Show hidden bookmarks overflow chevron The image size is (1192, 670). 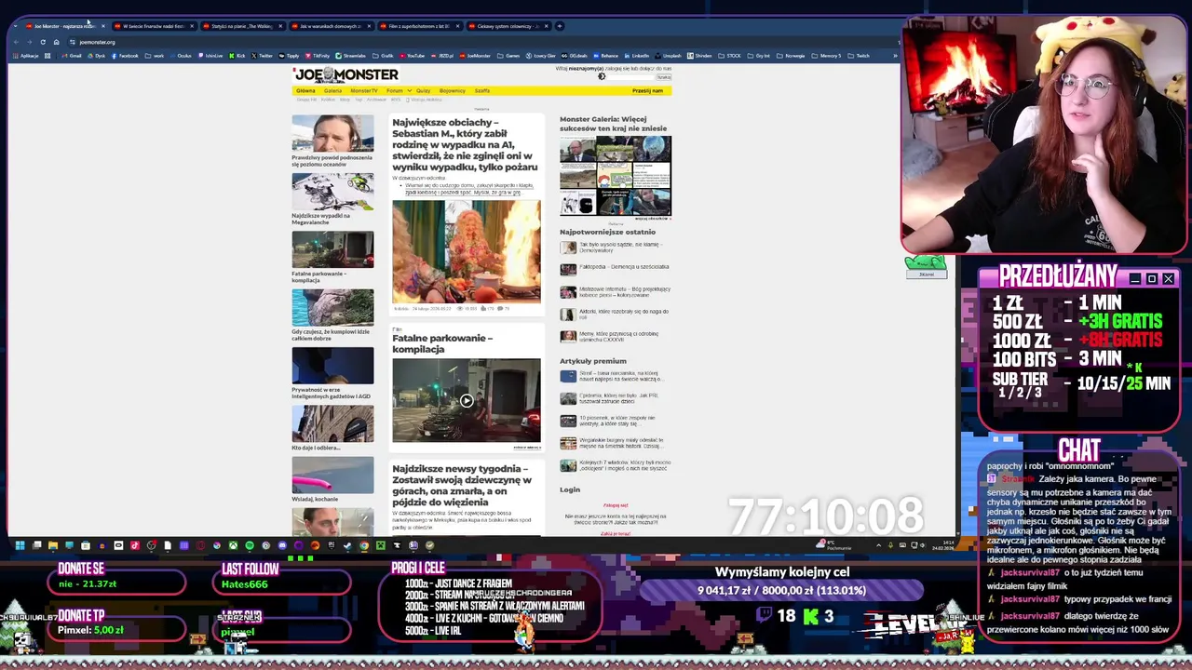point(896,56)
